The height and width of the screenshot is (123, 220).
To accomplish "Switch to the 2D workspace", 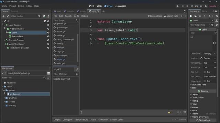I will pos(92,6).
